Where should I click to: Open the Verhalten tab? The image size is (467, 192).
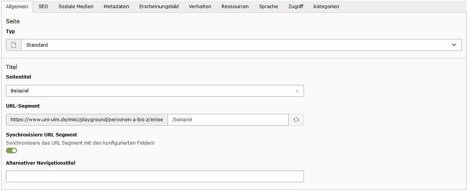tap(200, 7)
